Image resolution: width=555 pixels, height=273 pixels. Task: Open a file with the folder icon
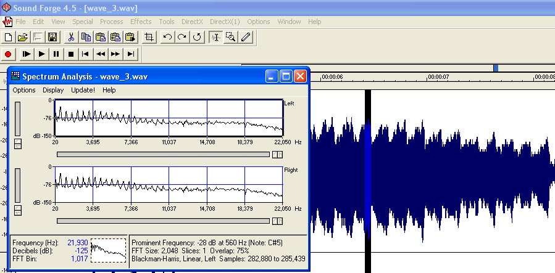tap(23, 37)
